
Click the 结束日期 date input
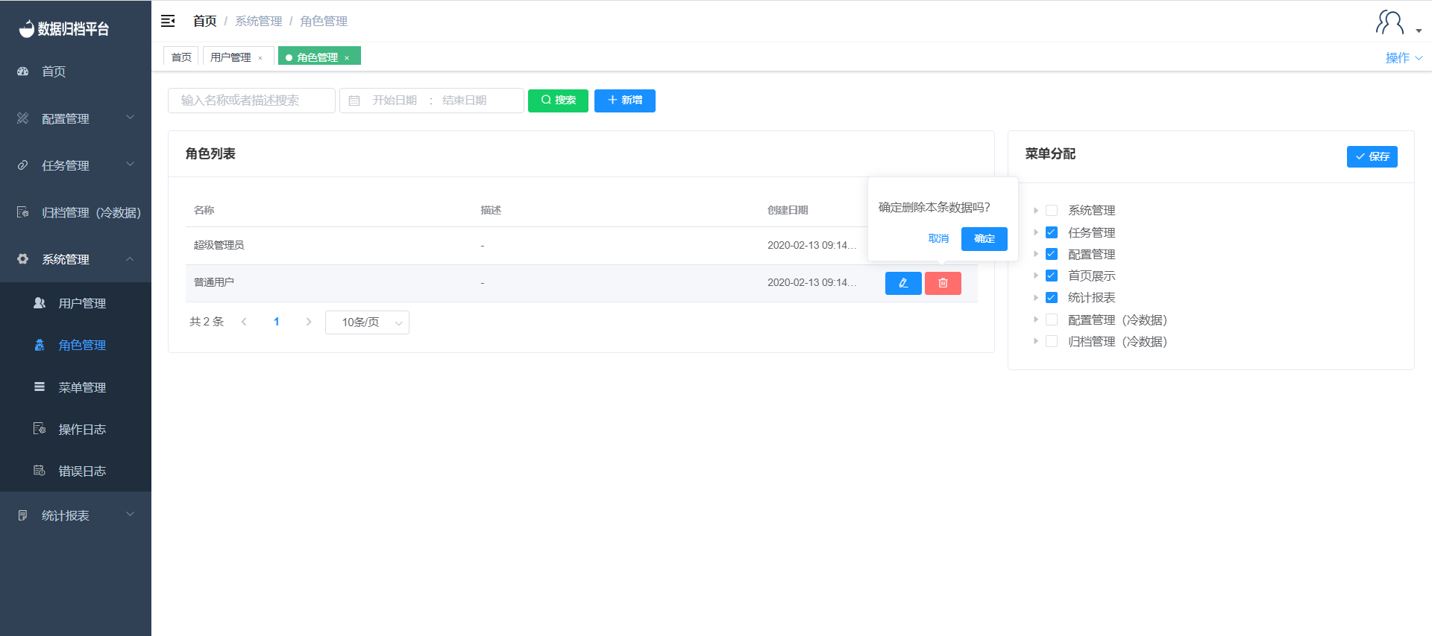tap(464, 101)
